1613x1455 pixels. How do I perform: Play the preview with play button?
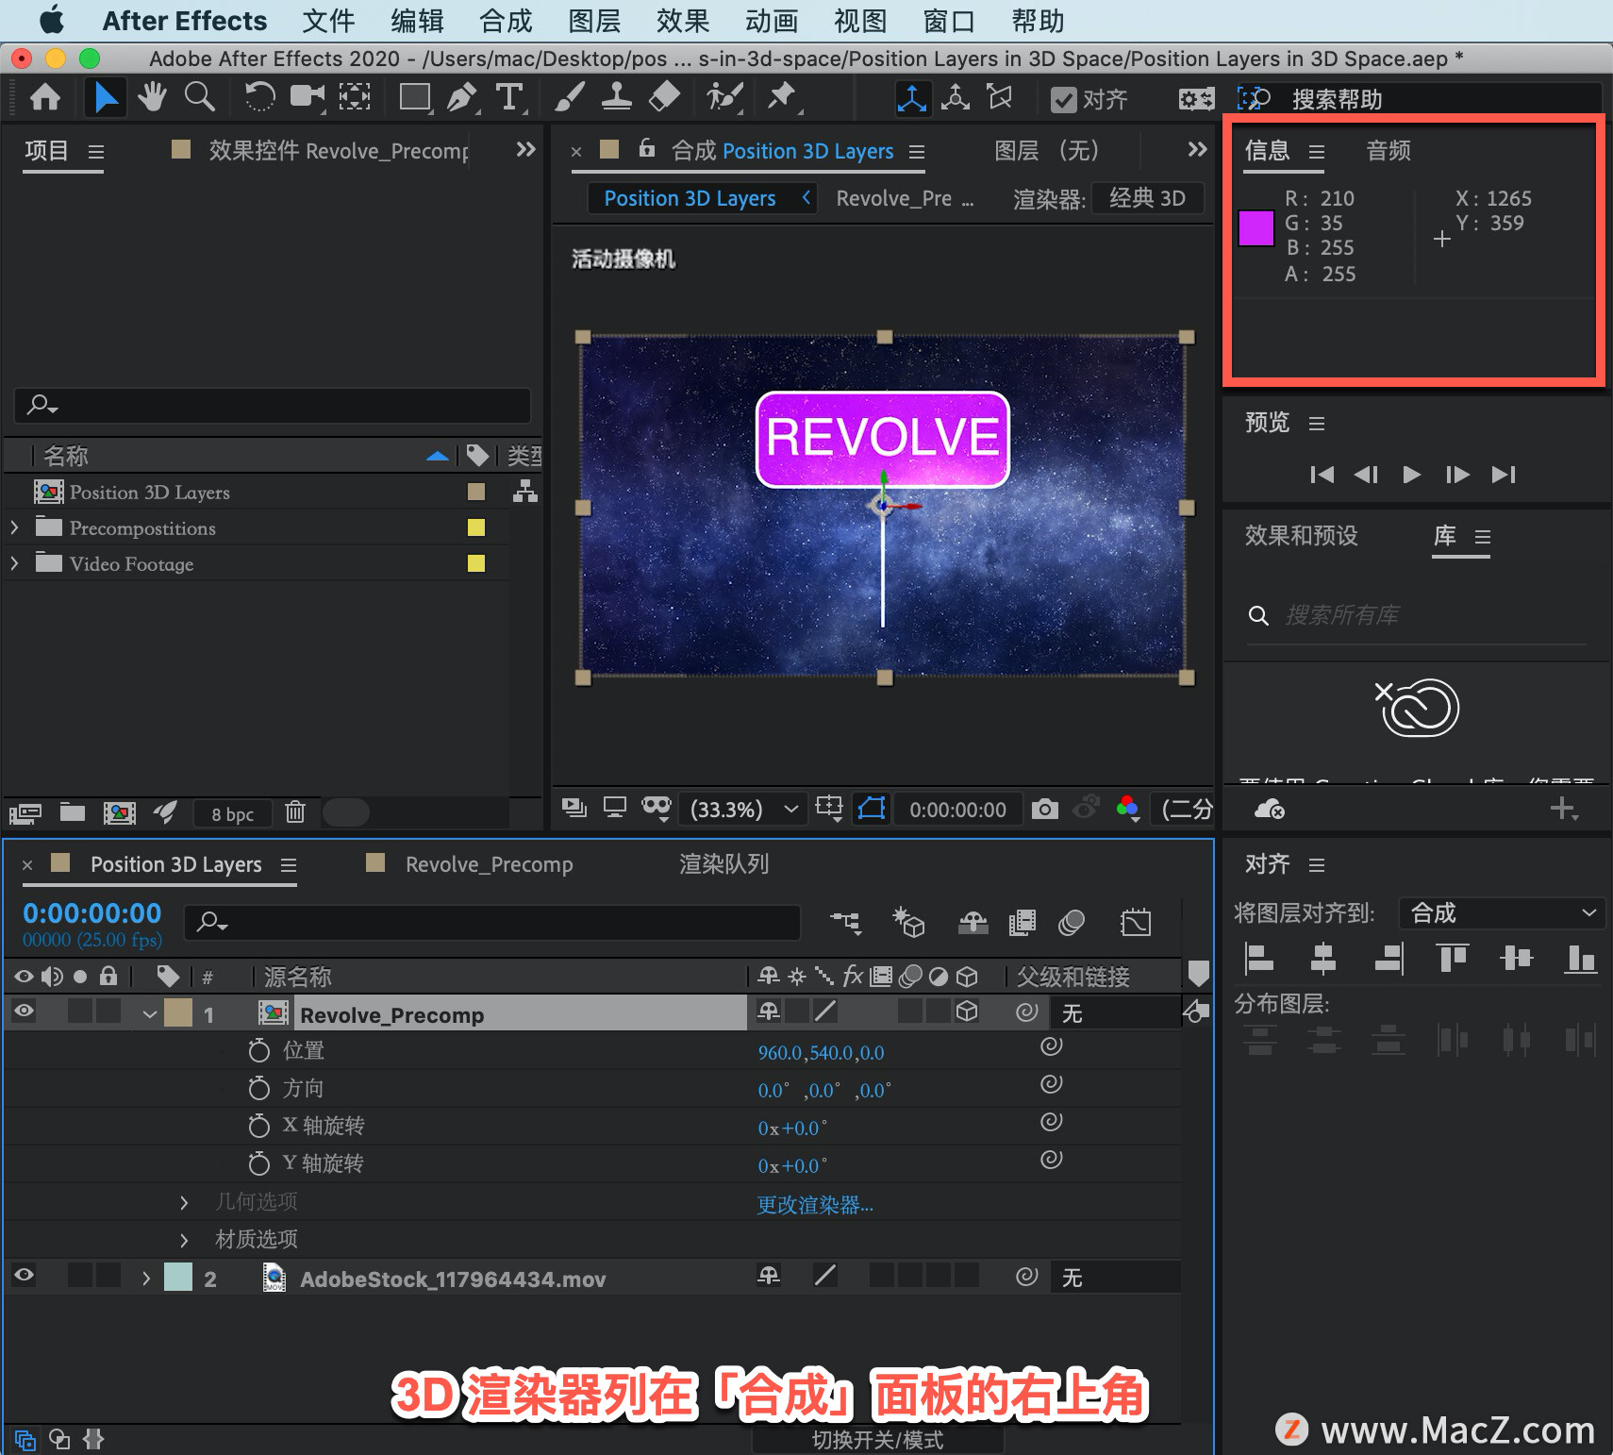[1411, 474]
